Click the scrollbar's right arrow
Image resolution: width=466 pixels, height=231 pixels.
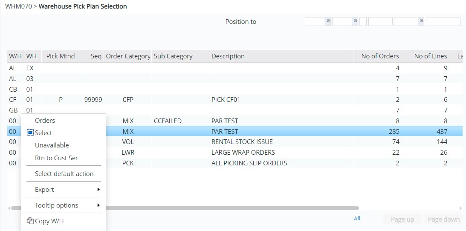coord(460,208)
